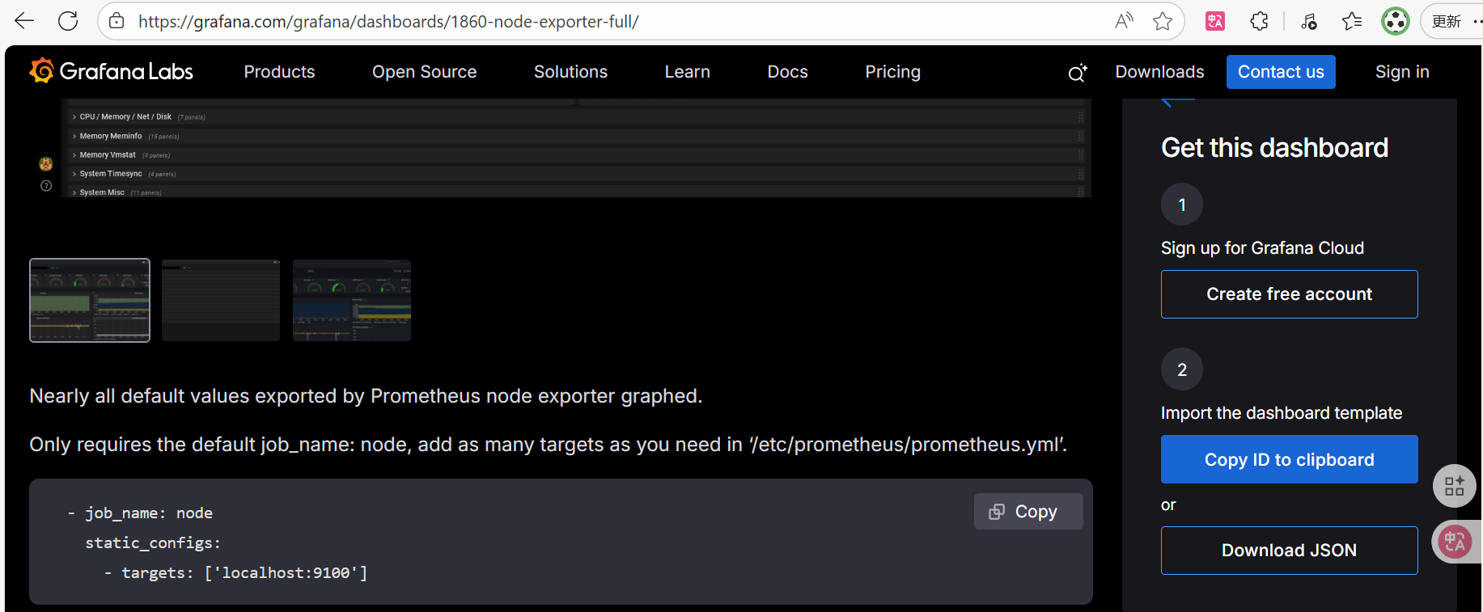The image size is (1483, 612).
Task: Click "Import the dashboard template" text
Action: click(x=1282, y=413)
